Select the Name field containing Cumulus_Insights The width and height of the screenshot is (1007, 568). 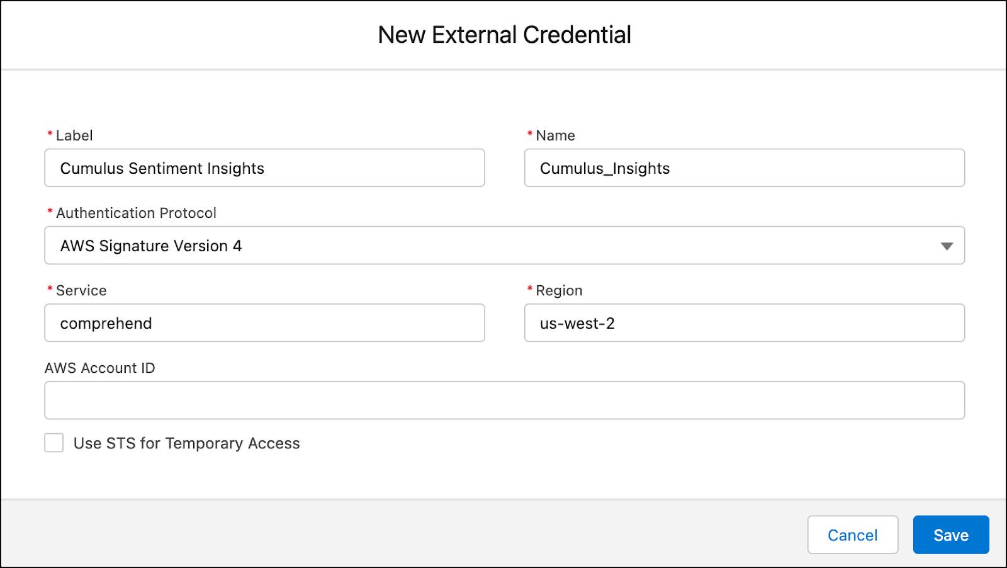[x=745, y=168]
